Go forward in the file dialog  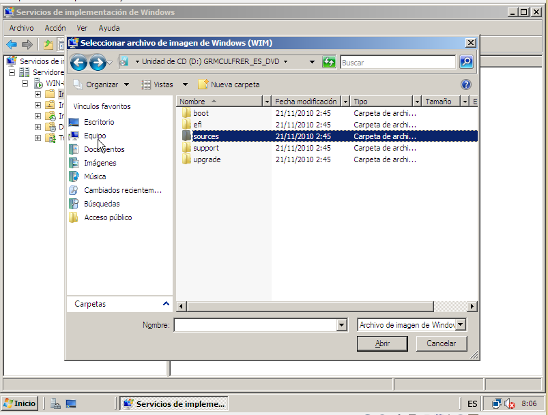pos(98,63)
